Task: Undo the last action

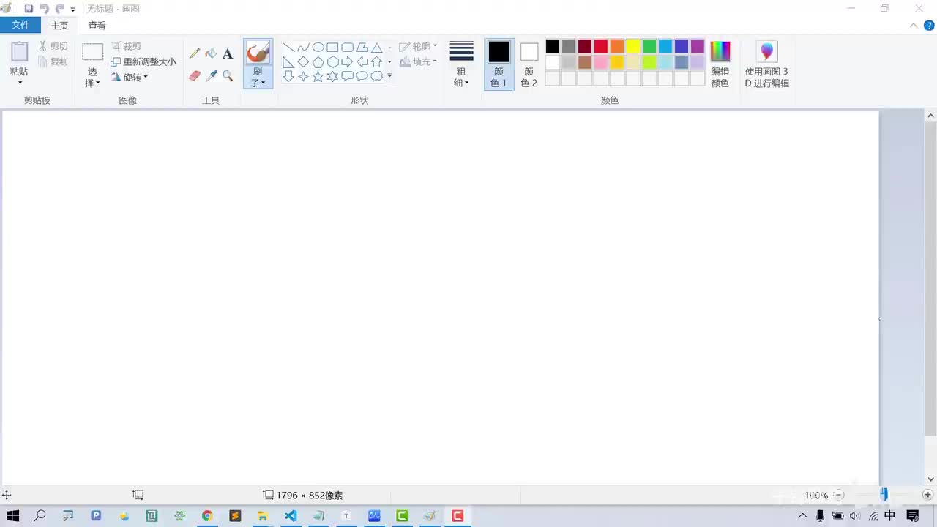Action: [44, 9]
